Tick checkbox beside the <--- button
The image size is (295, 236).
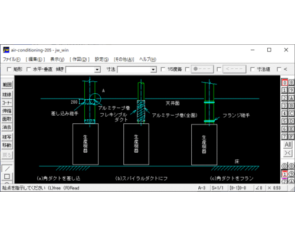click(219, 69)
